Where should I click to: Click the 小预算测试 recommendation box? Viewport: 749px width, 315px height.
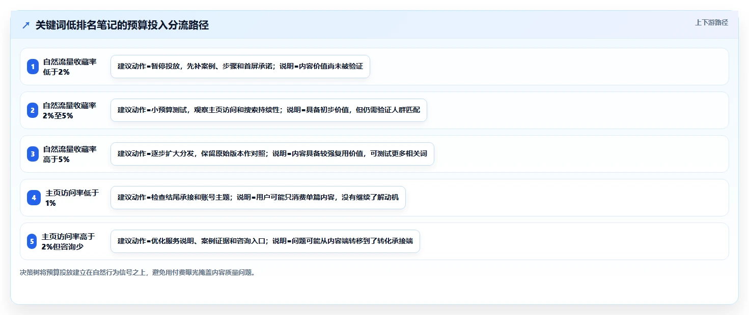click(269, 110)
